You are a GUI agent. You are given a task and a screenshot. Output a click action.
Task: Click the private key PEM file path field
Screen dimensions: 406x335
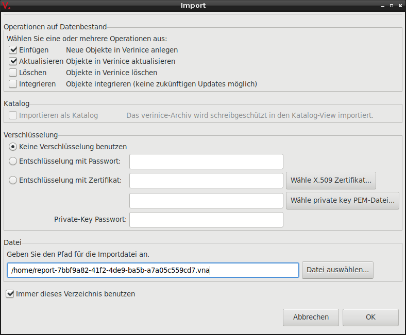coord(206,200)
